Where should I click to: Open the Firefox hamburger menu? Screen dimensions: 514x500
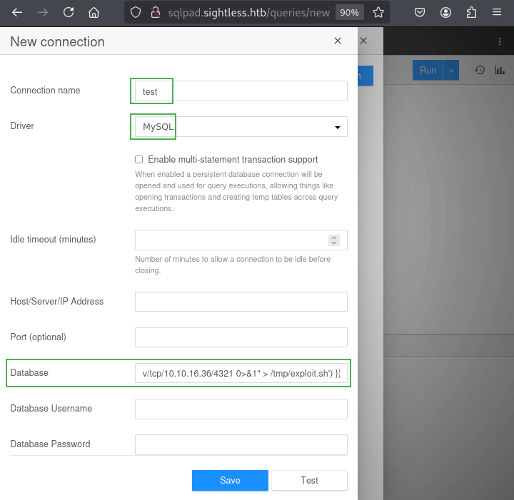point(497,13)
